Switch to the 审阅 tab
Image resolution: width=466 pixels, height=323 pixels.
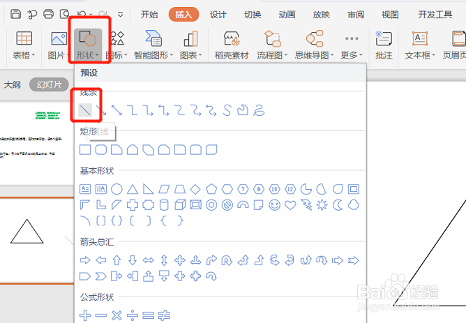click(x=356, y=14)
